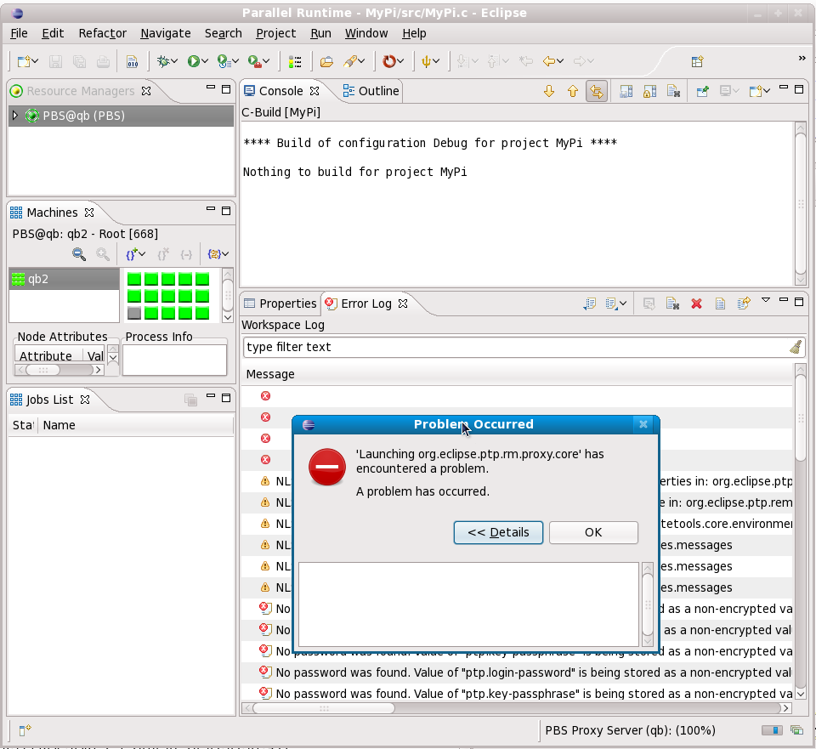This screenshot has height=749, width=816.
Task: Click the Open Log file icon
Action: point(720,304)
